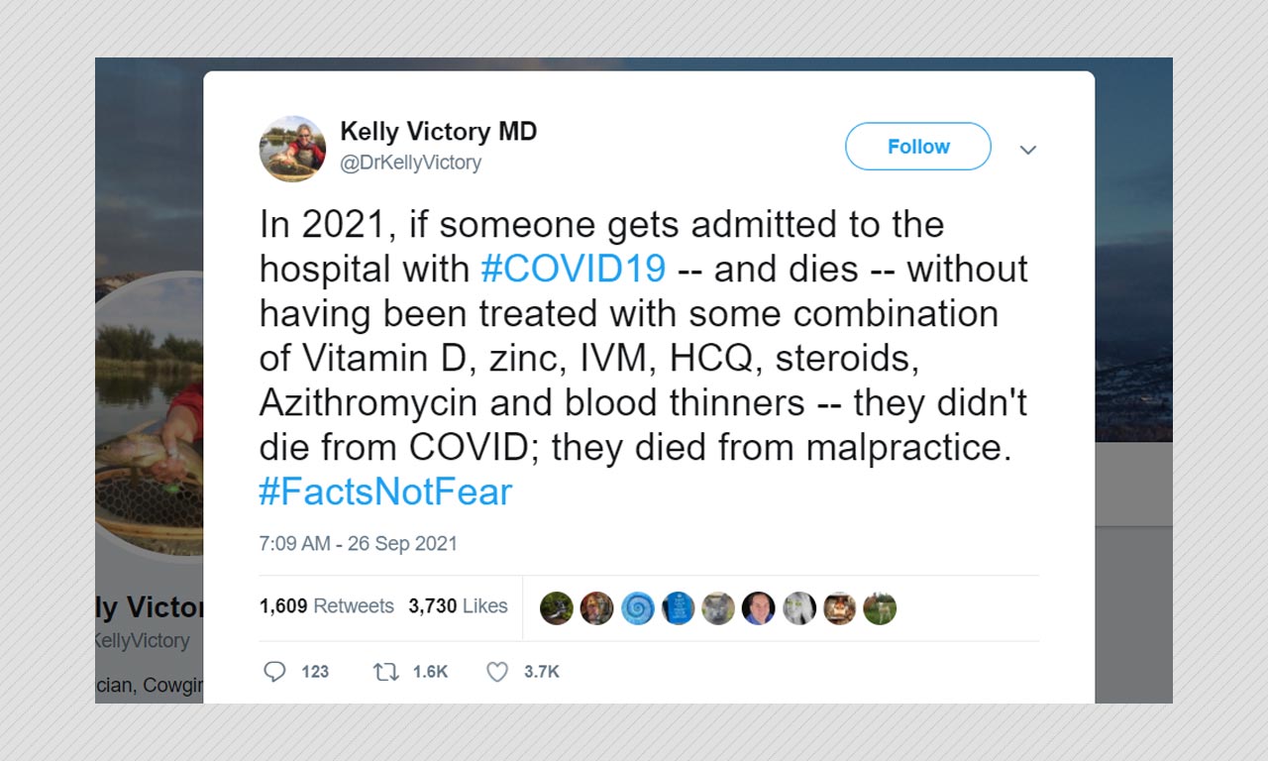Click the blue book cover liker avatar

678,607
